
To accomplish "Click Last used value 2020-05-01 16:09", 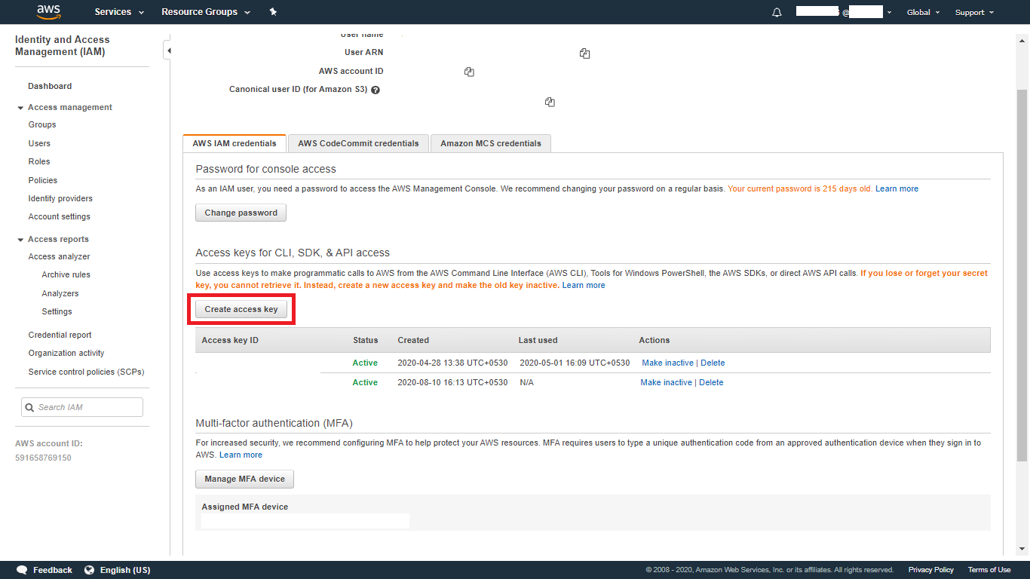I will click(575, 363).
